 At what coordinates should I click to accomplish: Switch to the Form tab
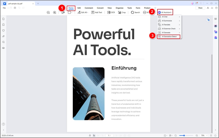pos(138,8)
